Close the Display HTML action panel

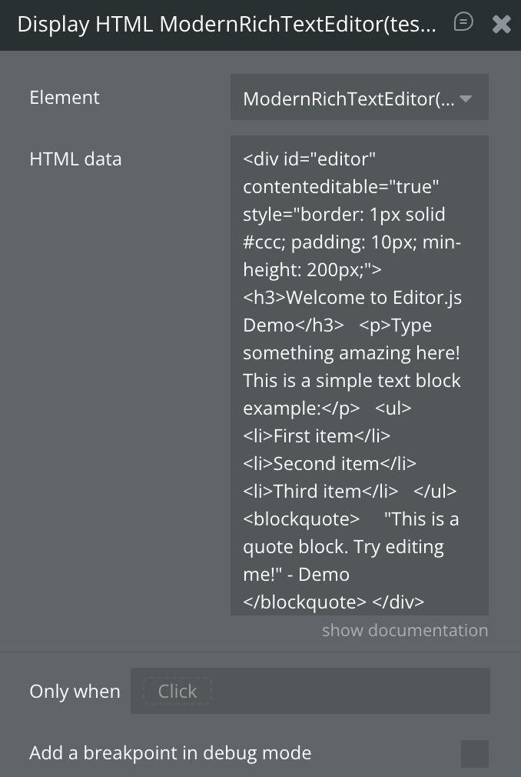pyautogui.click(x=501, y=25)
